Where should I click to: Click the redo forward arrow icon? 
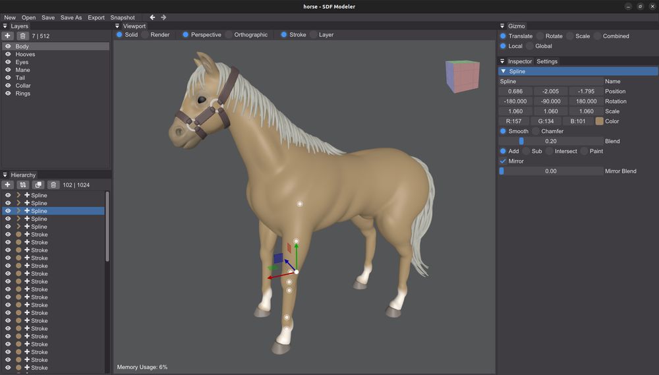tap(163, 17)
